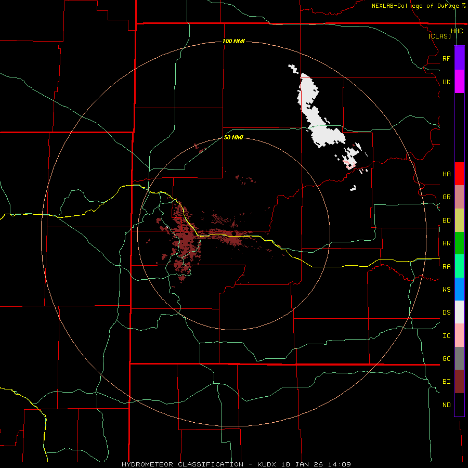Viewport: 468px width, 468px height.
Task: Click the BD legend label
Action: (446, 220)
